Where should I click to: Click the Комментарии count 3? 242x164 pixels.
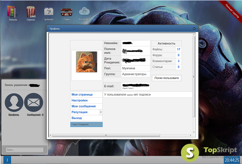[x=178, y=61]
